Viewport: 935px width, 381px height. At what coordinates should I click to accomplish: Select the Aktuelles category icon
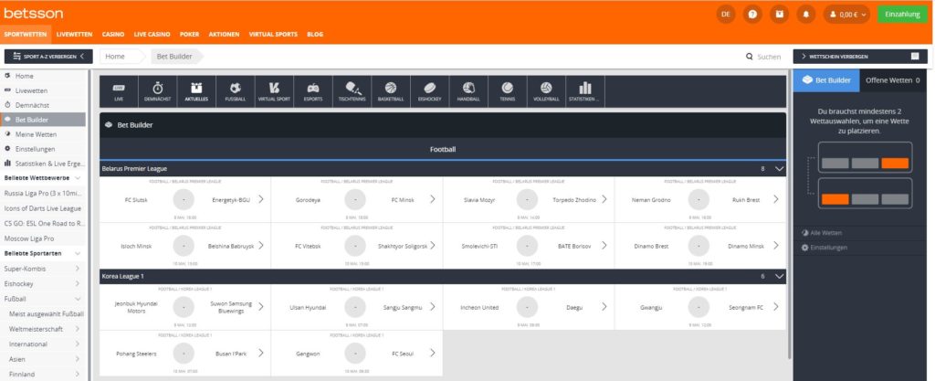coord(196,91)
